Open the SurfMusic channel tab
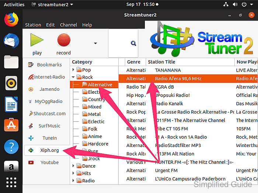 (47, 126)
